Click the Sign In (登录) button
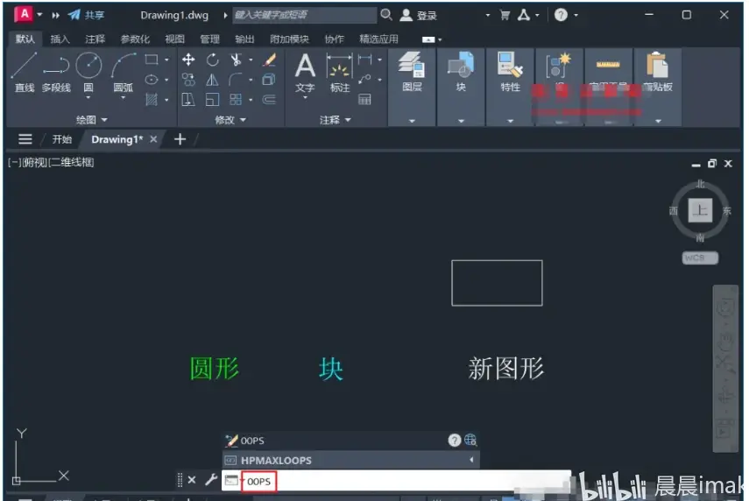This screenshot has height=501, width=749. pyautogui.click(x=419, y=15)
